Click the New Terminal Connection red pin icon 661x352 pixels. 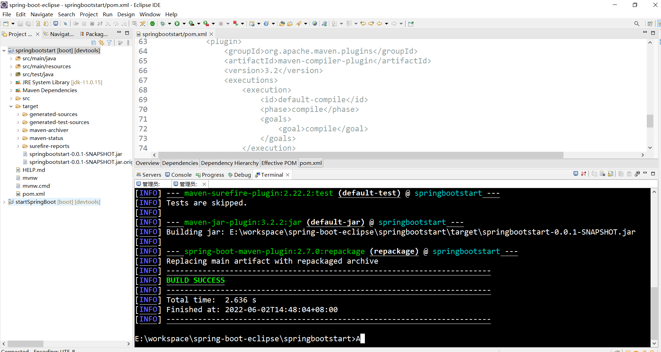coord(584,174)
